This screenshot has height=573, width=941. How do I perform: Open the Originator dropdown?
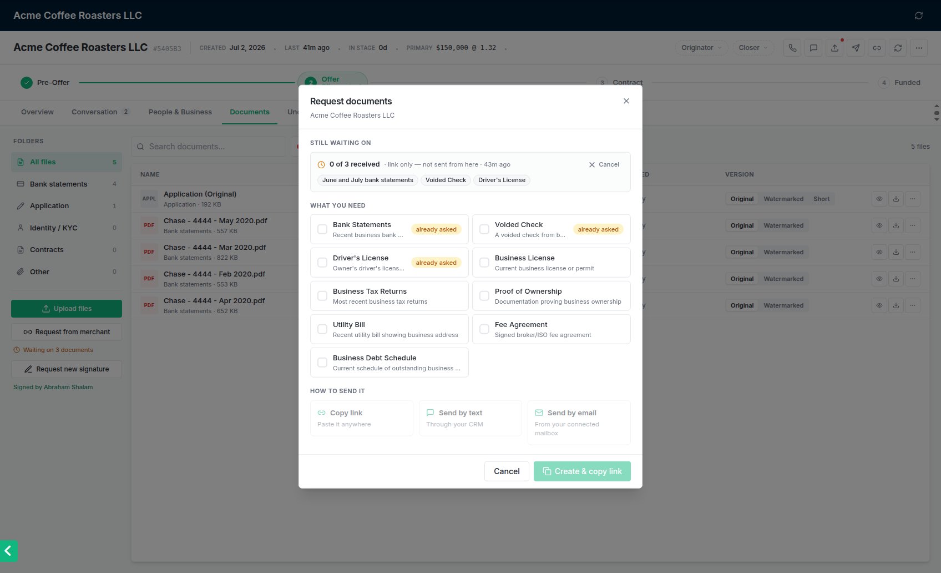pos(701,48)
